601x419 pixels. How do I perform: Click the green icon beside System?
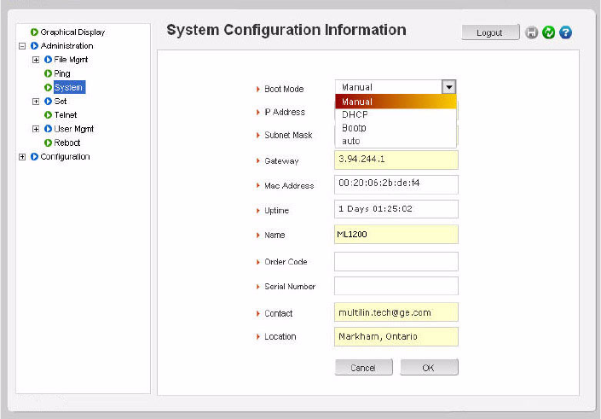48,88
